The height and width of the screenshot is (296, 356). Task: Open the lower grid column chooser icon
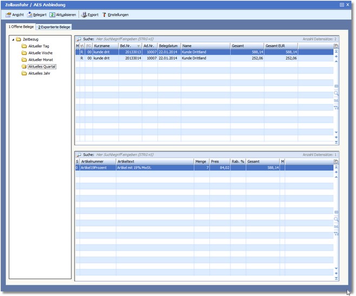(x=336, y=161)
